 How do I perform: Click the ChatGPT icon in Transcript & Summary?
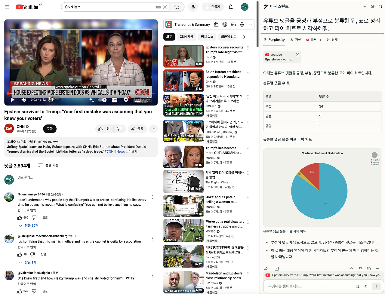point(225,24)
